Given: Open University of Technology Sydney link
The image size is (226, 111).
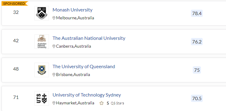Looking at the screenshot, I should tap(87, 95).
